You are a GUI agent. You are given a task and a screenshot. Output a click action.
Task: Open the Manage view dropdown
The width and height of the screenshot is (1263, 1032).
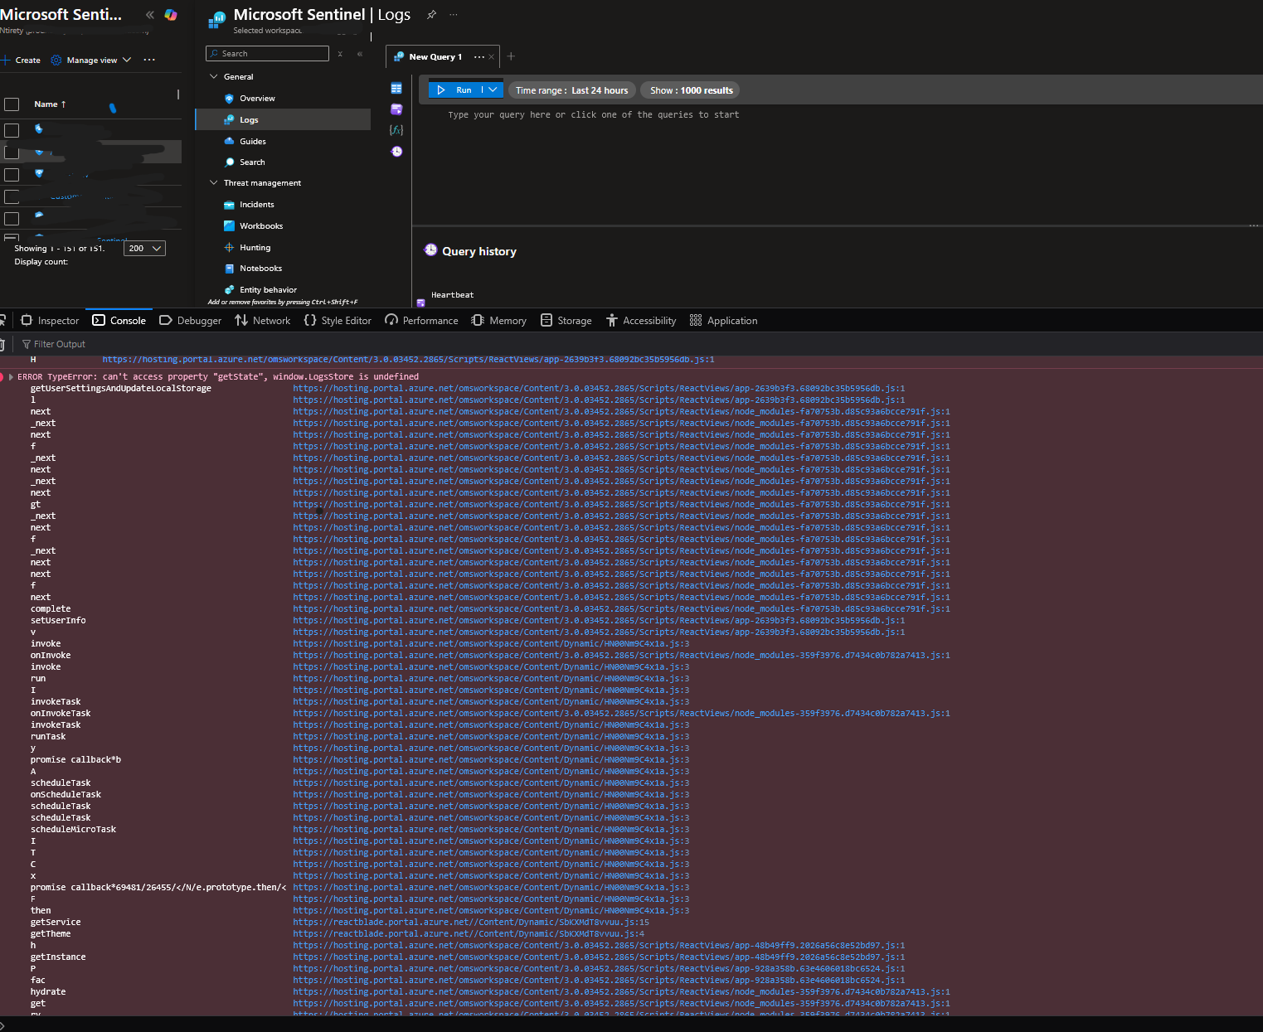91,60
